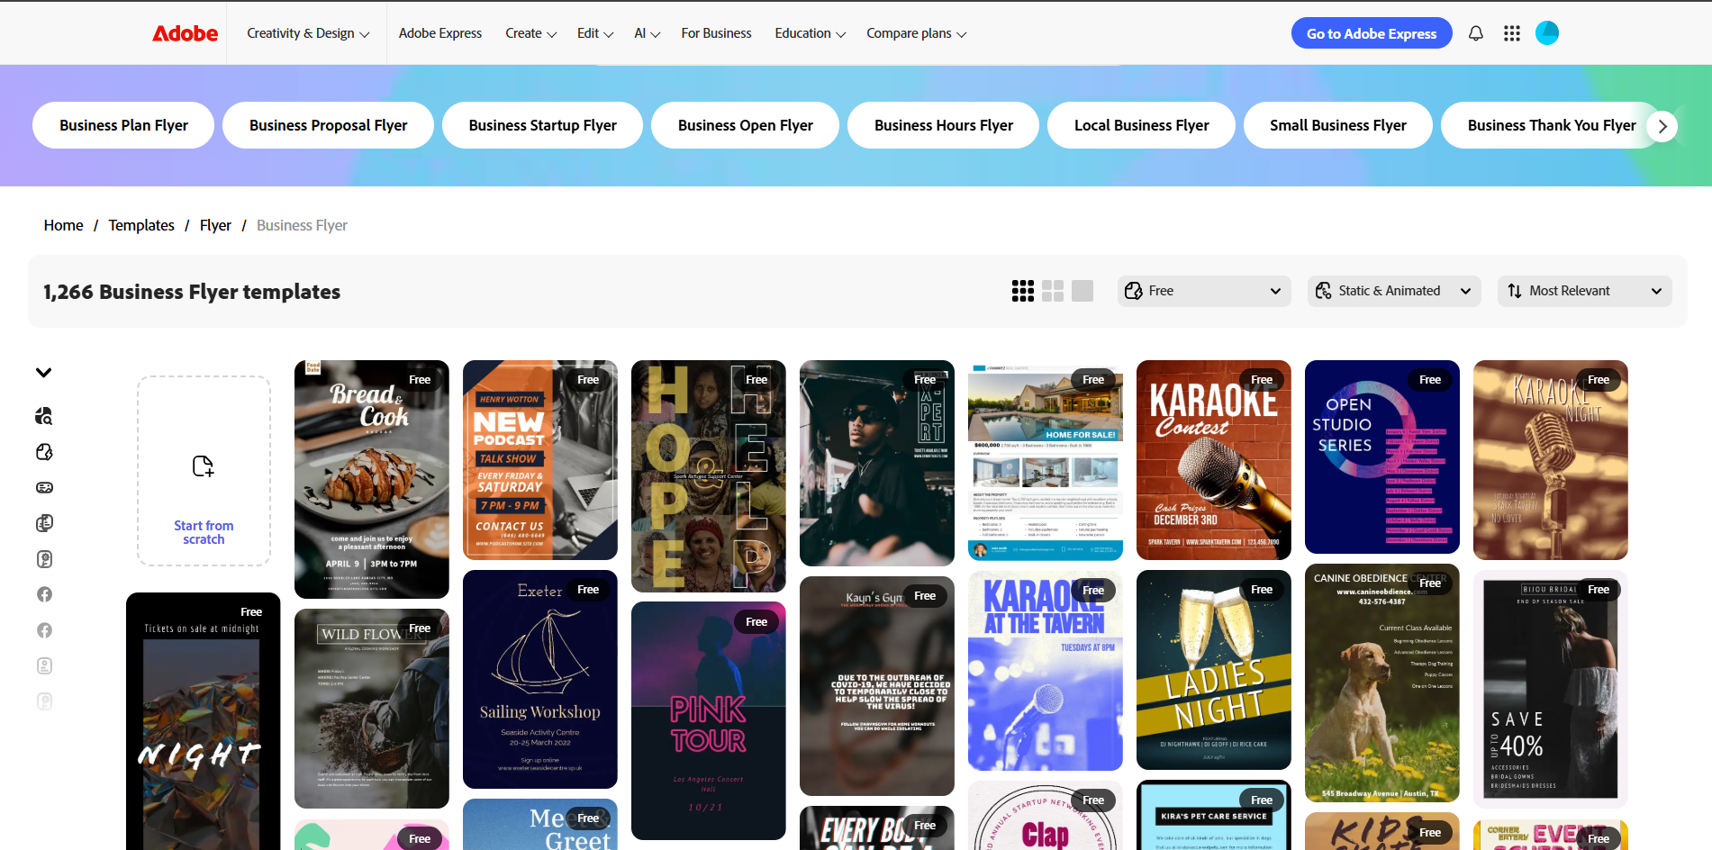The image size is (1712, 850).
Task: Open the profile avatar menu
Action: tap(1546, 33)
